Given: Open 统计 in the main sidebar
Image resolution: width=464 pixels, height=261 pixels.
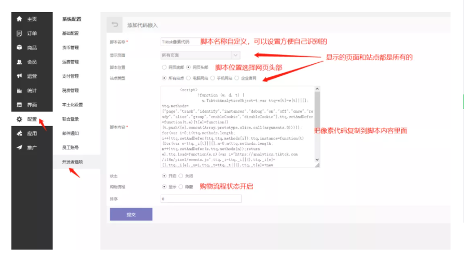Looking at the screenshot, I should (x=32, y=91).
